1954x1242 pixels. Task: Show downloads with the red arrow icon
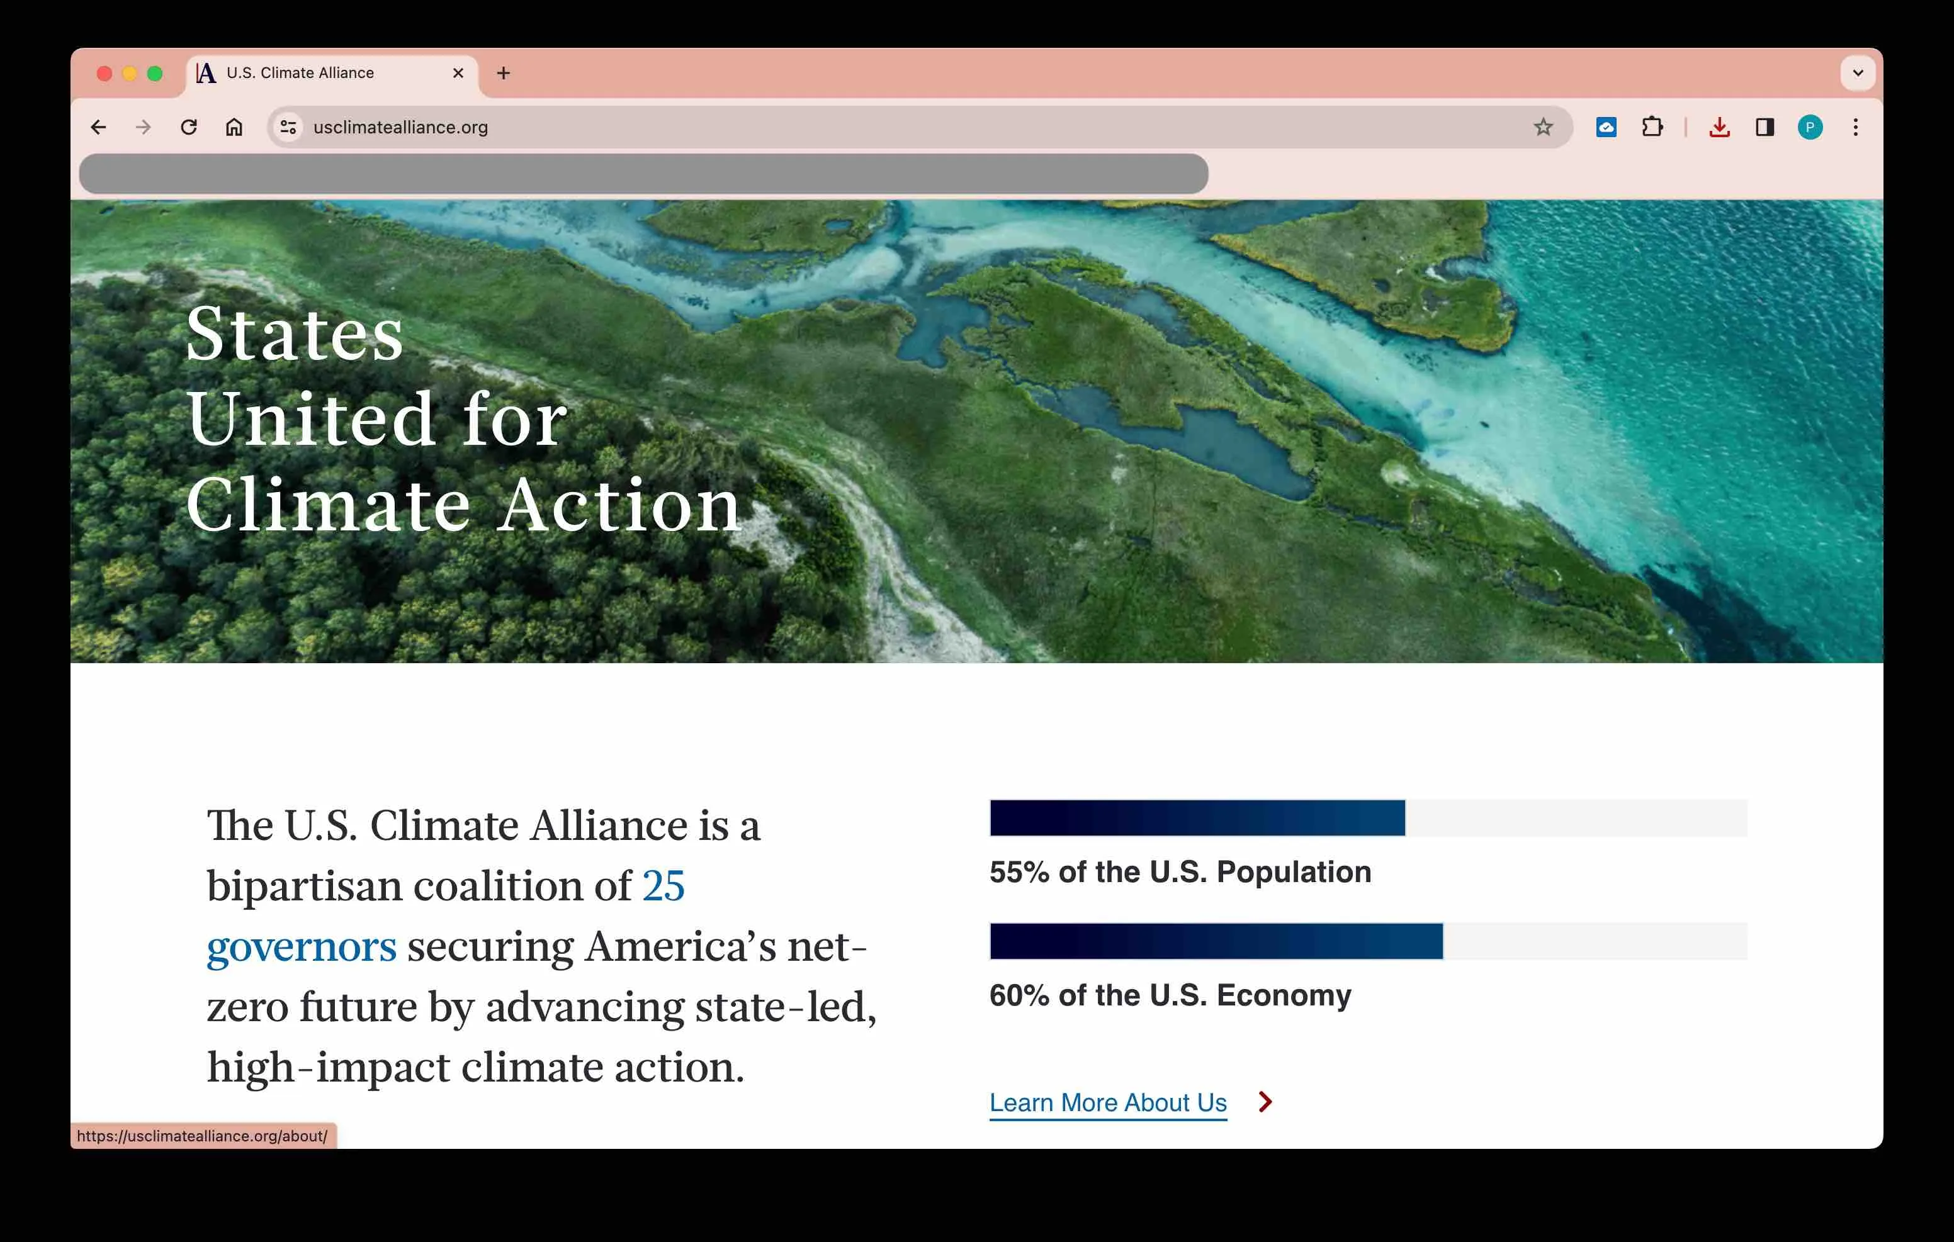coord(1719,127)
